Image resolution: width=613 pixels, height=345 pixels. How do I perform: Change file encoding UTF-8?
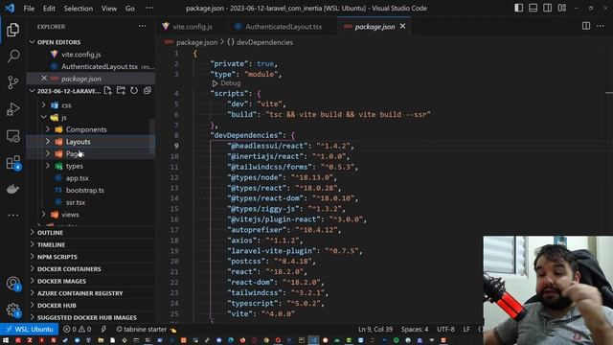[x=445, y=330]
